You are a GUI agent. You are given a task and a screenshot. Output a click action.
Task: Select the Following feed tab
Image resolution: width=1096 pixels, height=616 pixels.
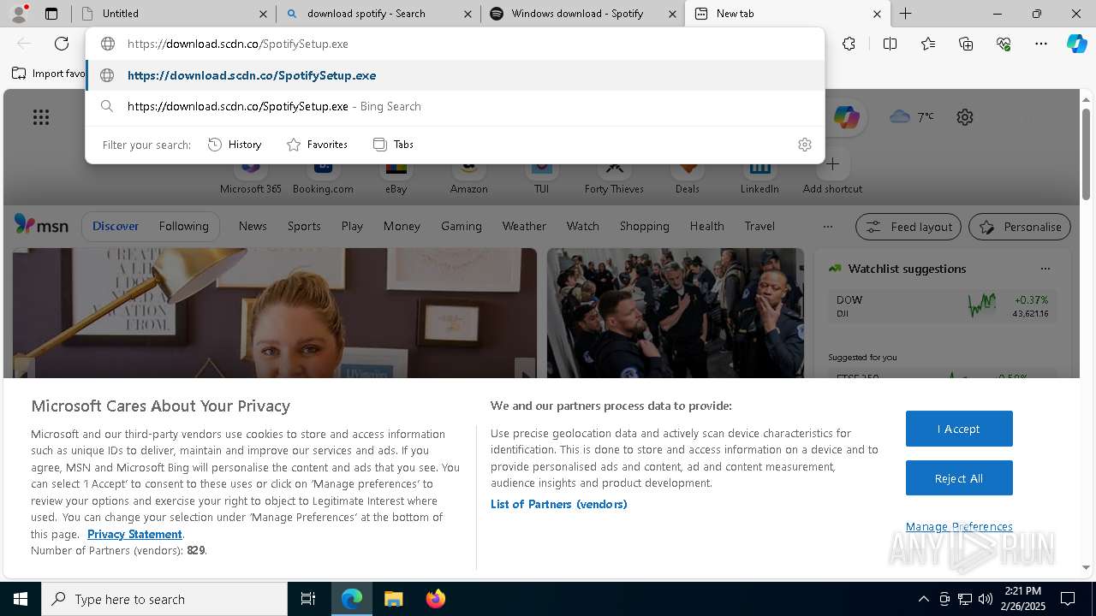click(x=183, y=226)
